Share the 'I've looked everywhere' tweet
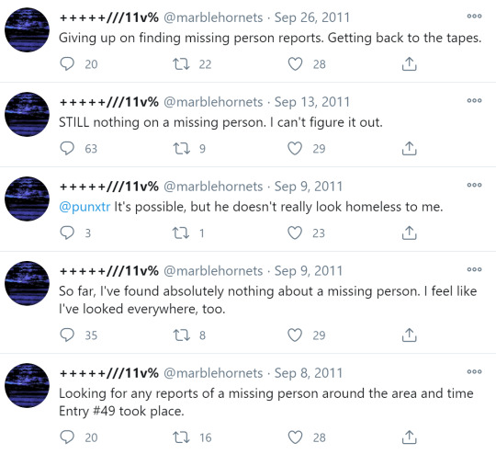 click(x=410, y=335)
